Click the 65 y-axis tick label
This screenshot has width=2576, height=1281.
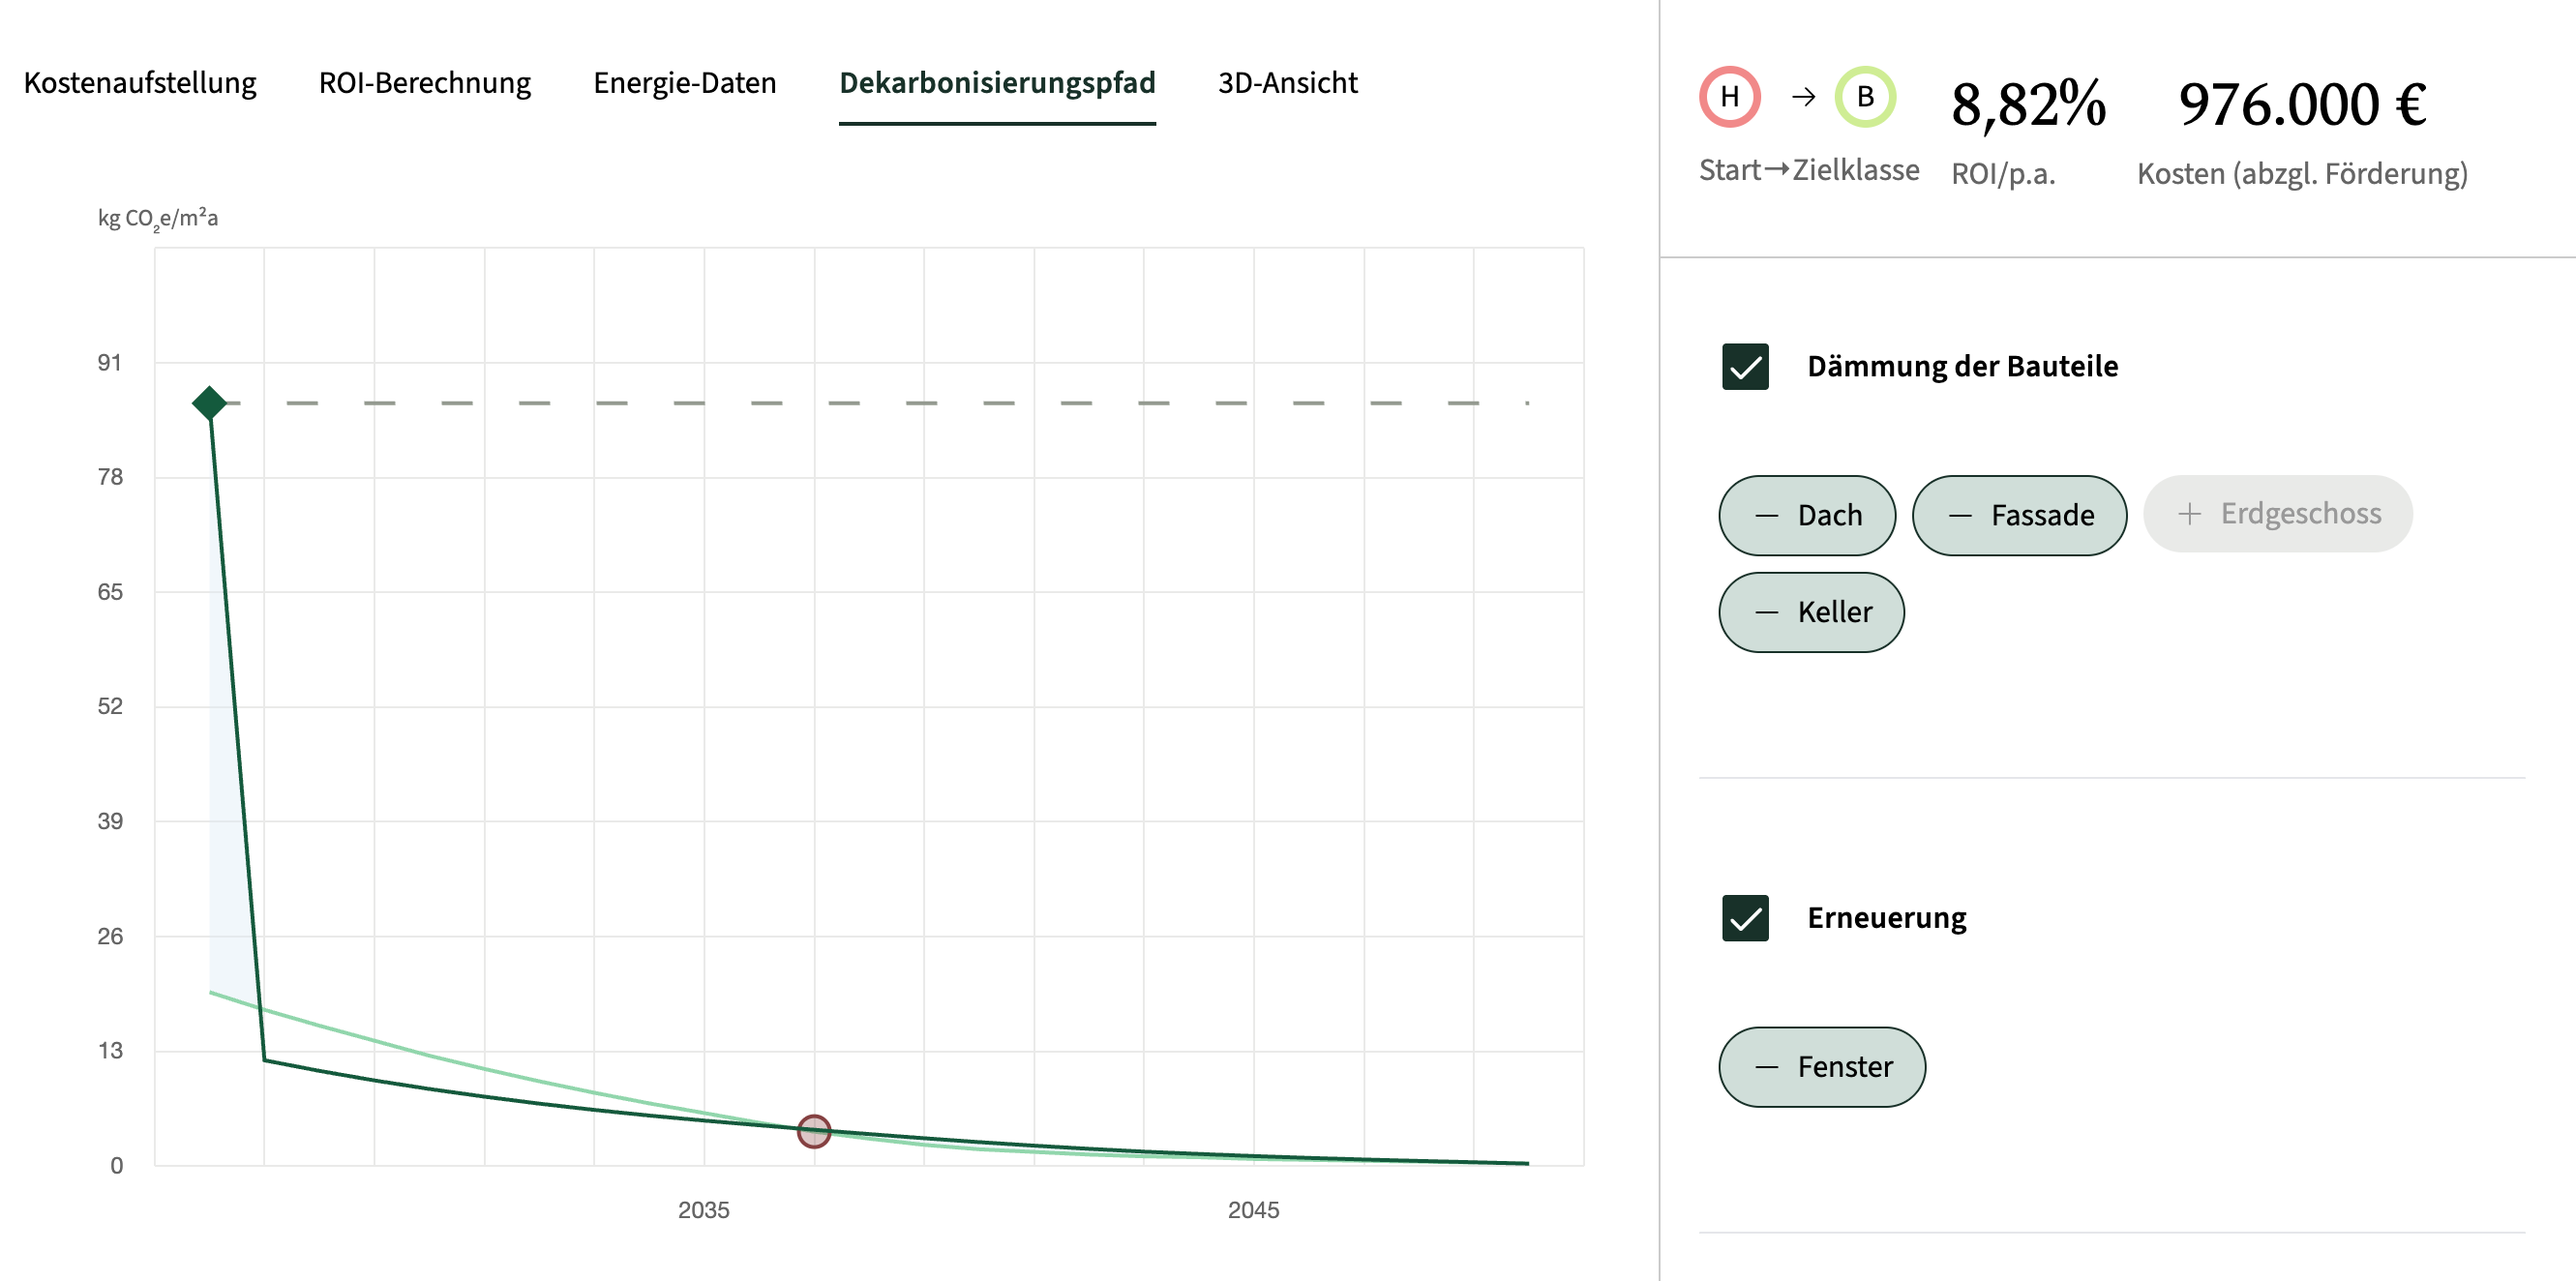110,592
